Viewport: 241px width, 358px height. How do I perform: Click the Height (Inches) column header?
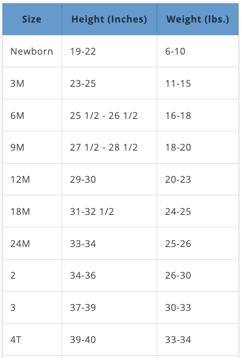(109, 19)
